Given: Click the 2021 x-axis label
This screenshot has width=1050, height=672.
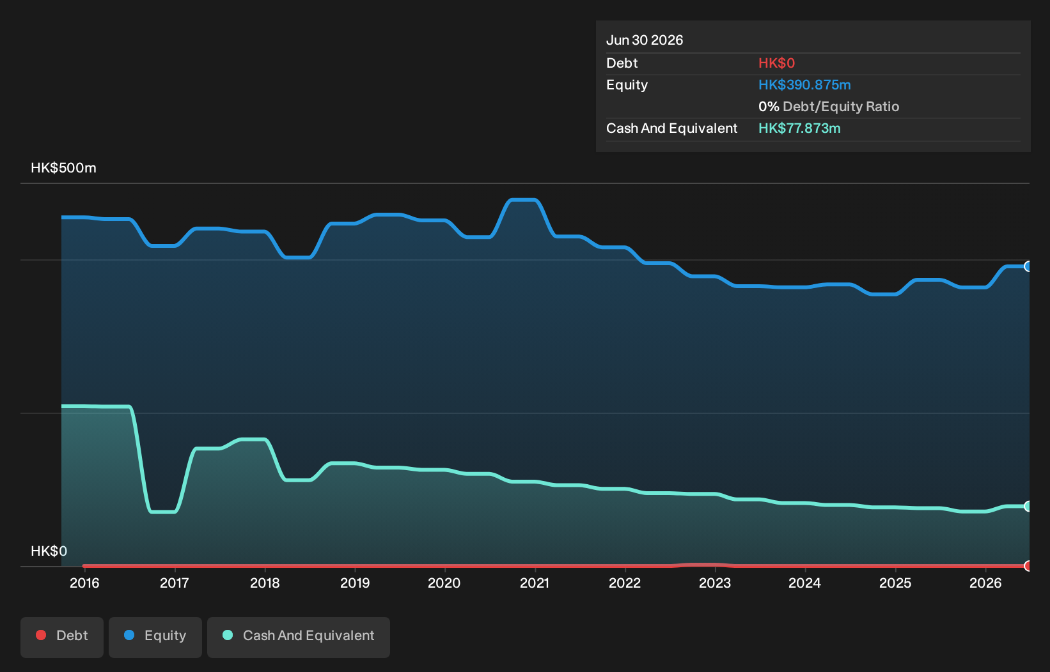Looking at the screenshot, I should (x=535, y=583).
